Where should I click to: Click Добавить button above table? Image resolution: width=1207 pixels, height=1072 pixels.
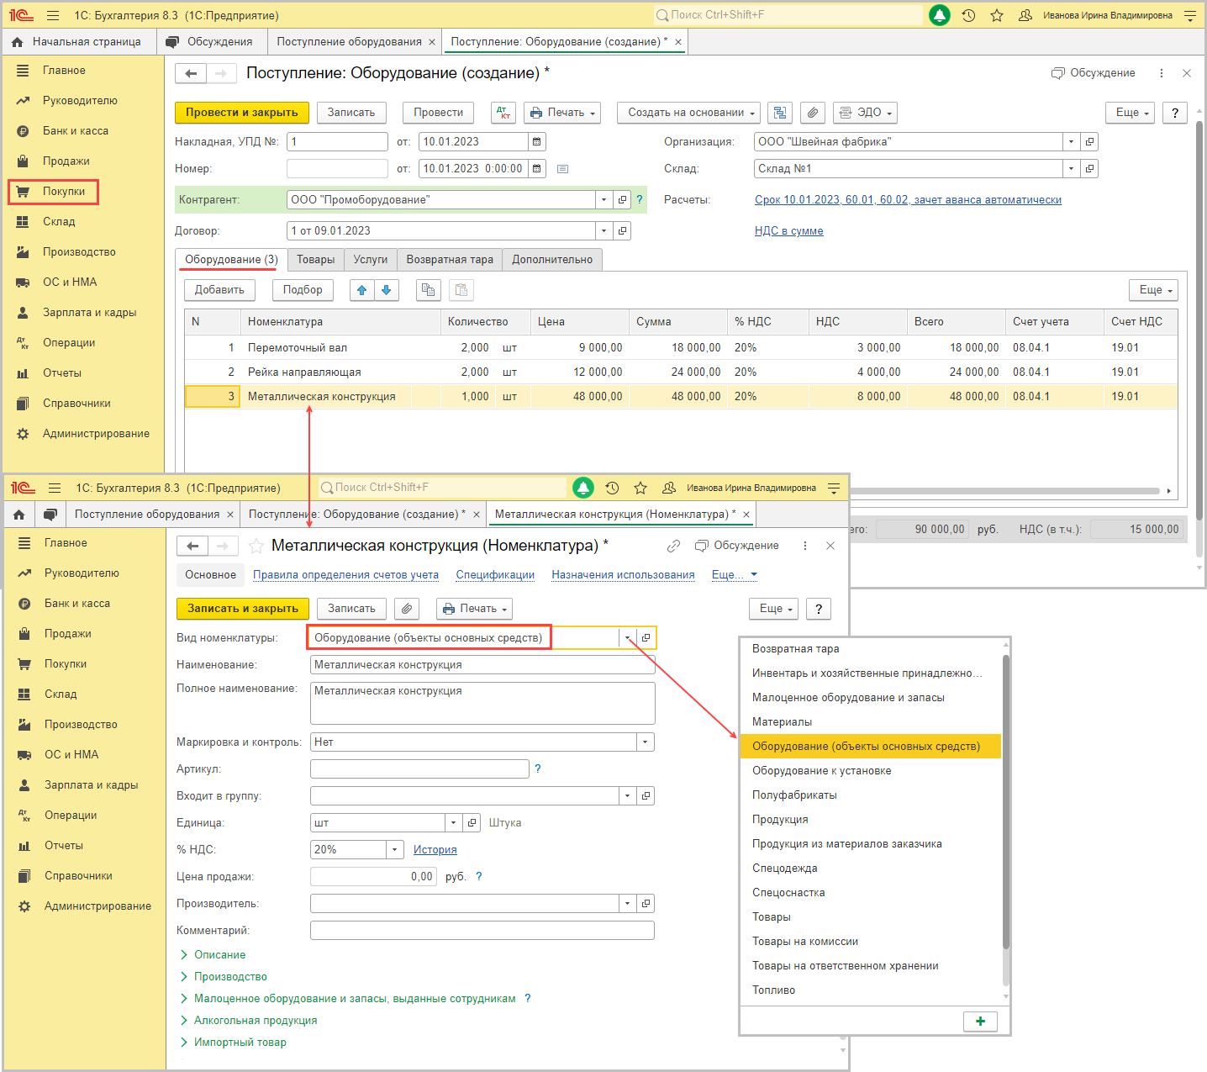click(219, 290)
